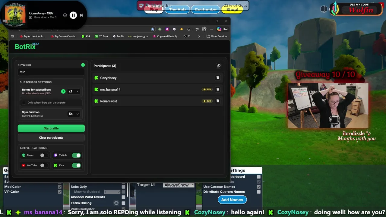386x217 pixels.
Task: Open browser three-dots settings menu
Action: pos(211,29)
